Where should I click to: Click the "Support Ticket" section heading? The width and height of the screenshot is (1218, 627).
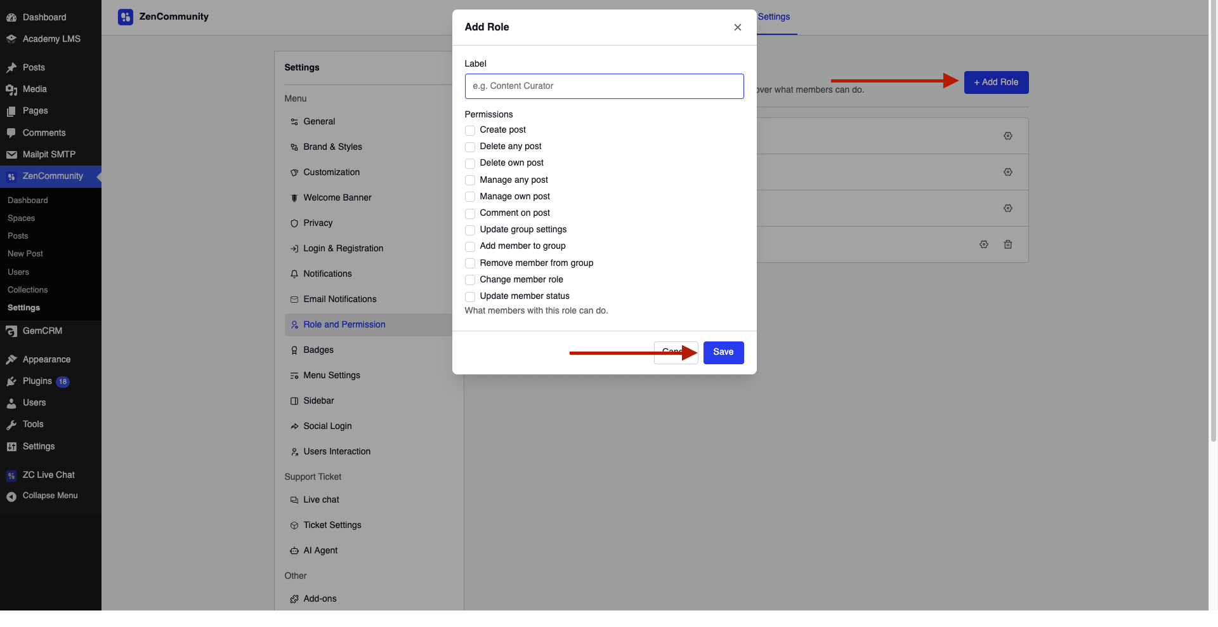pyautogui.click(x=313, y=477)
